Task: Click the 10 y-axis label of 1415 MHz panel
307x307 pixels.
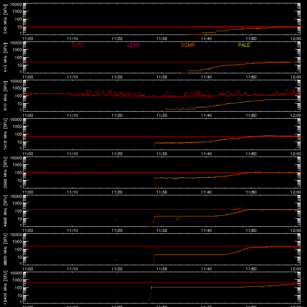Action: (x=20, y=142)
